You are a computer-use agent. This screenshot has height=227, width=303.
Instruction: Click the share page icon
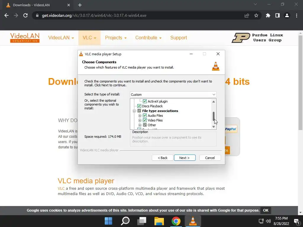pos(247,15)
